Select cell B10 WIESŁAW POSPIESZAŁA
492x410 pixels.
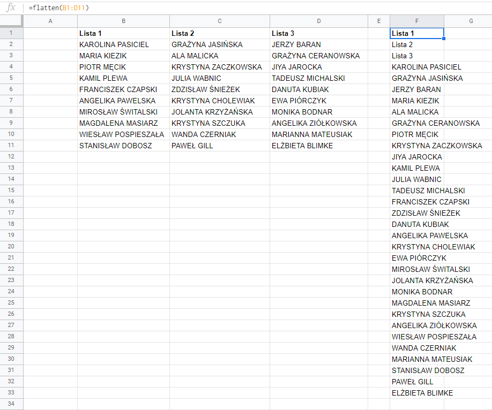(123, 134)
